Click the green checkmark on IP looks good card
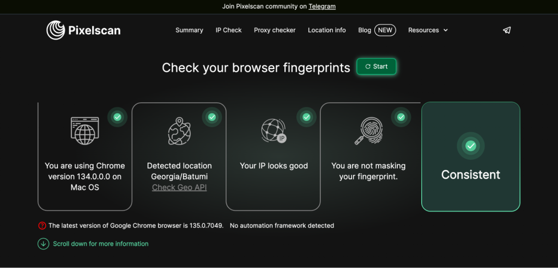558x268 pixels. (x=306, y=117)
